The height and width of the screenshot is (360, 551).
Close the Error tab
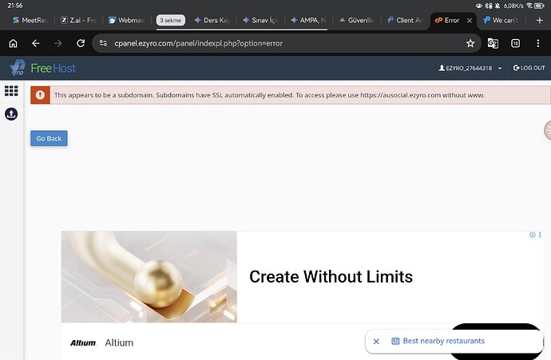(470, 21)
